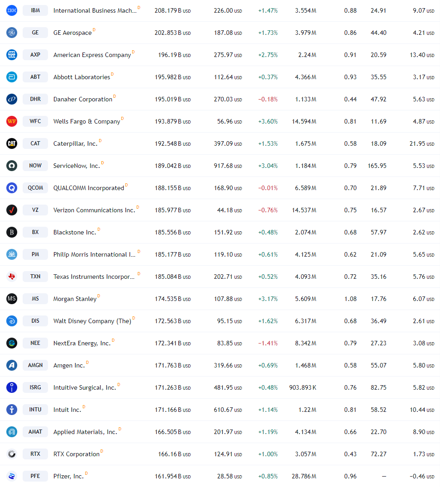Click the Blackstone logo icon
This screenshot has height=487, width=440.
tap(12, 232)
